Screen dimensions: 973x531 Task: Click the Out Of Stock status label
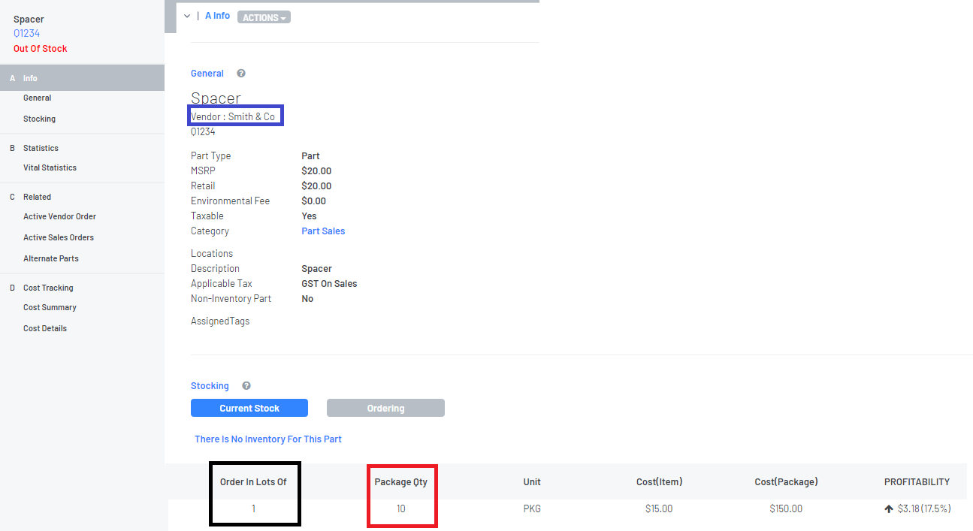(41, 49)
